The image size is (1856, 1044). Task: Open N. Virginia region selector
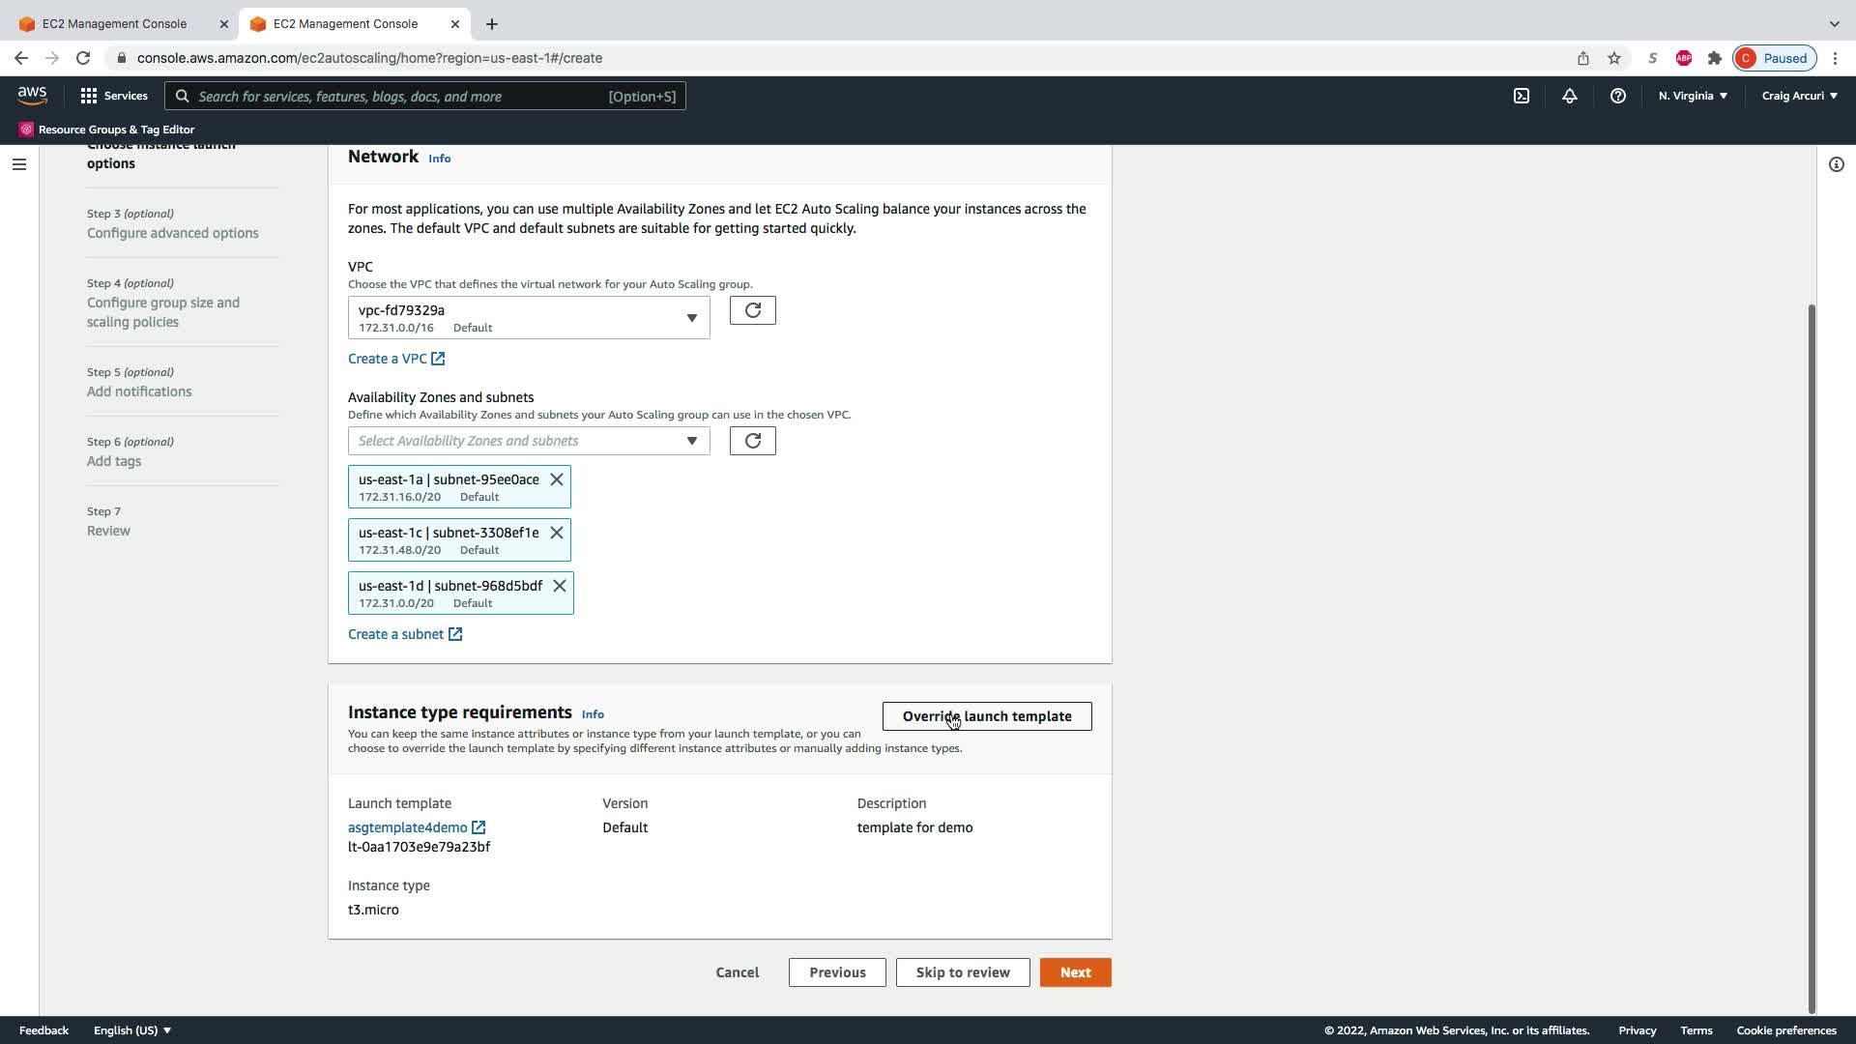click(1693, 96)
